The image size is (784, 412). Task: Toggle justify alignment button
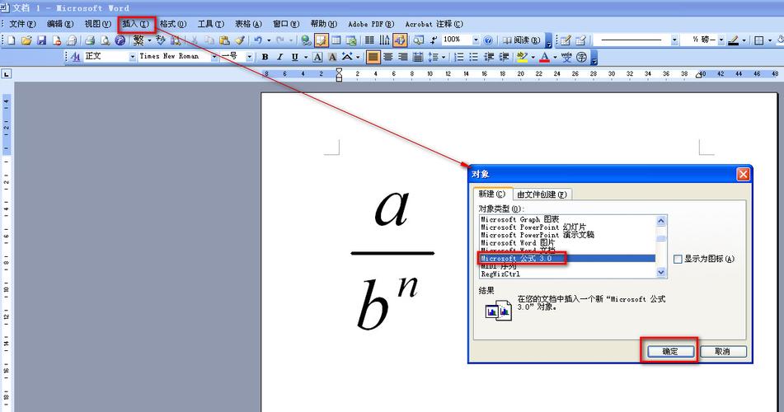tap(373, 57)
